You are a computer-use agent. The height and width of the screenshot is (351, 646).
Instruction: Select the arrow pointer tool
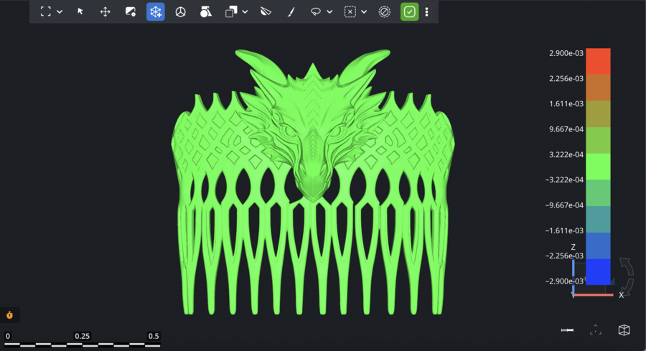click(x=80, y=11)
